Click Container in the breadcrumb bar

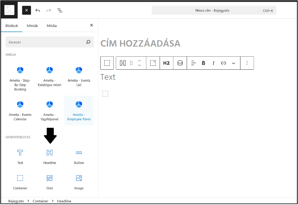(x=40, y=201)
